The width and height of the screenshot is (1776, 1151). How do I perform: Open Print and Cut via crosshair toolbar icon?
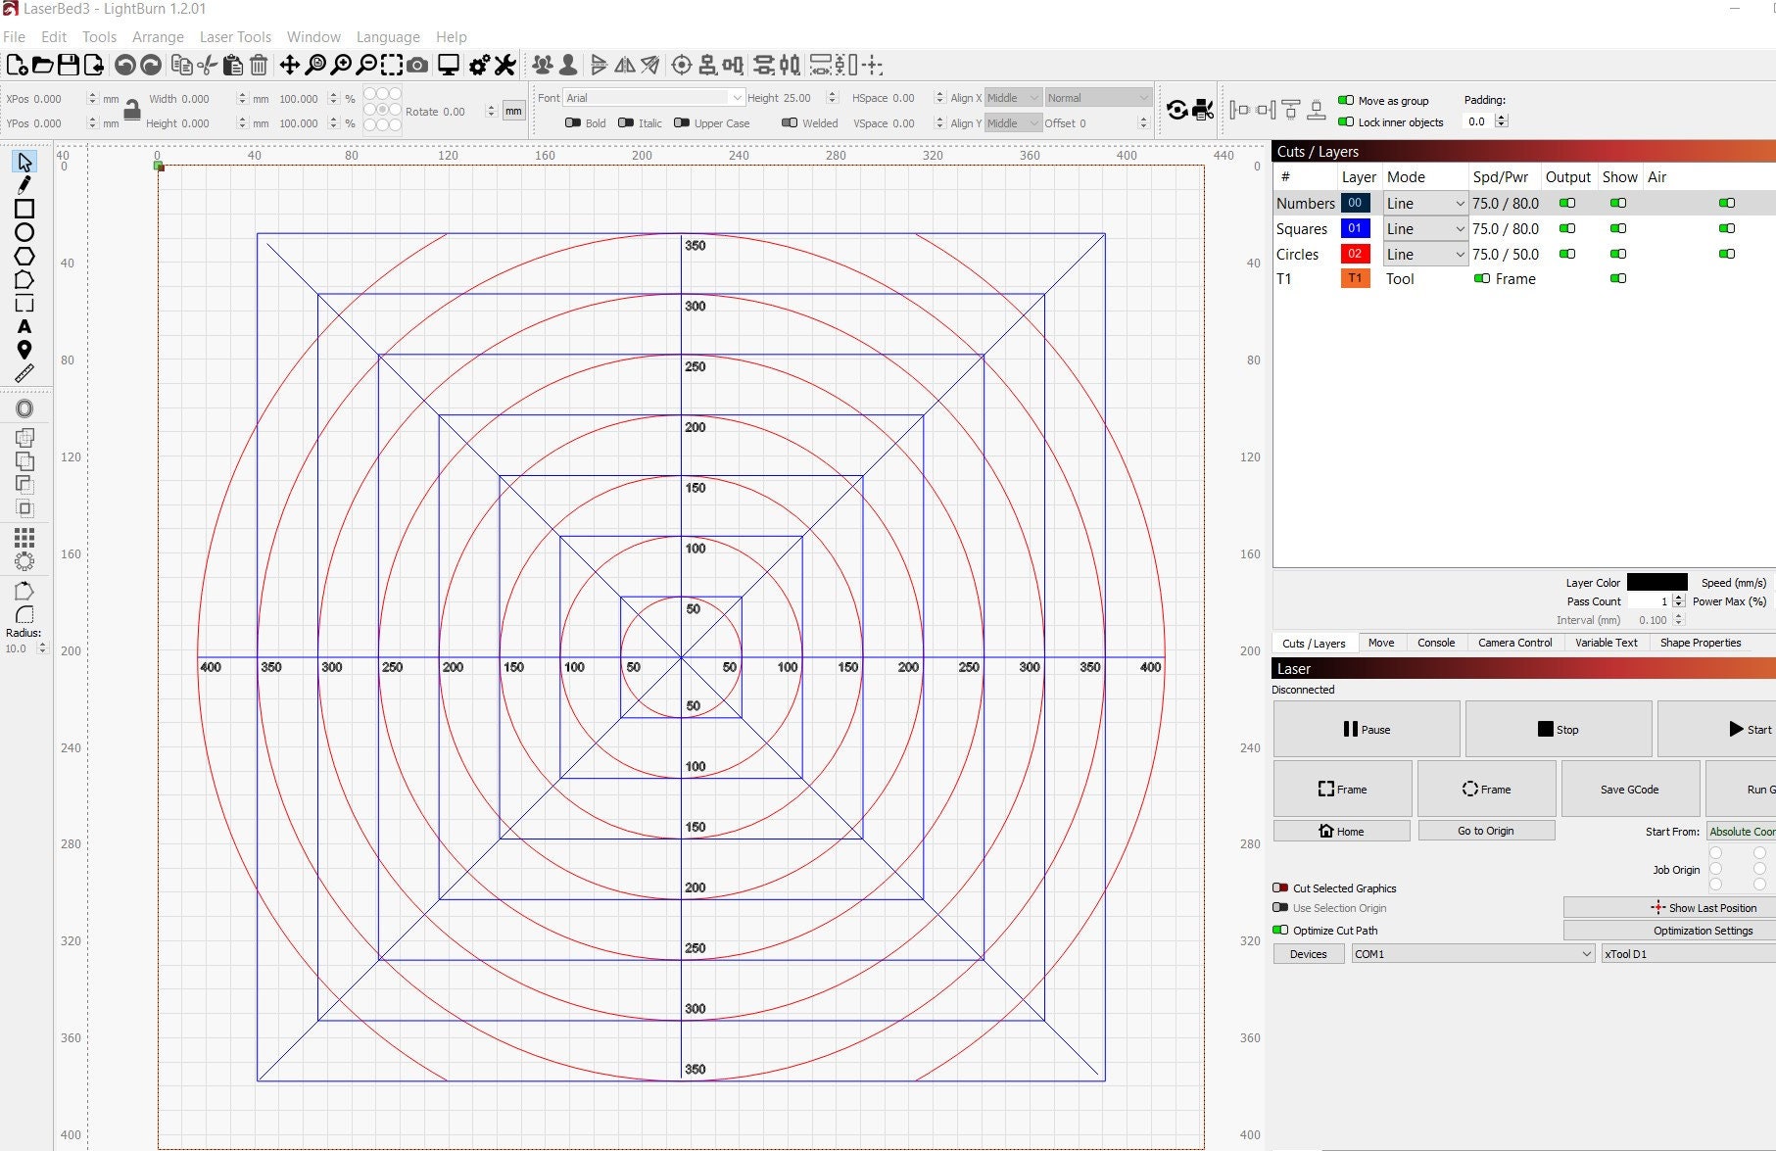[x=871, y=65]
